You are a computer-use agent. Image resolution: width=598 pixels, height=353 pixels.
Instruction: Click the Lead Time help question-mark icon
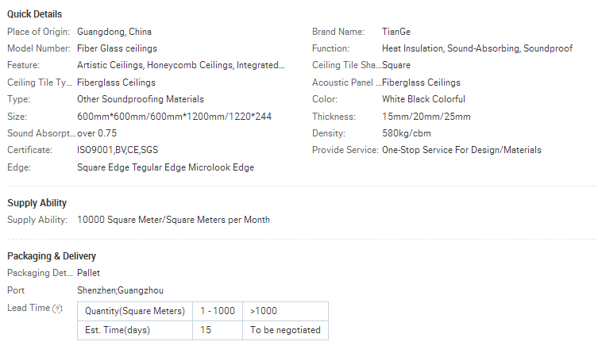click(x=57, y=308)
